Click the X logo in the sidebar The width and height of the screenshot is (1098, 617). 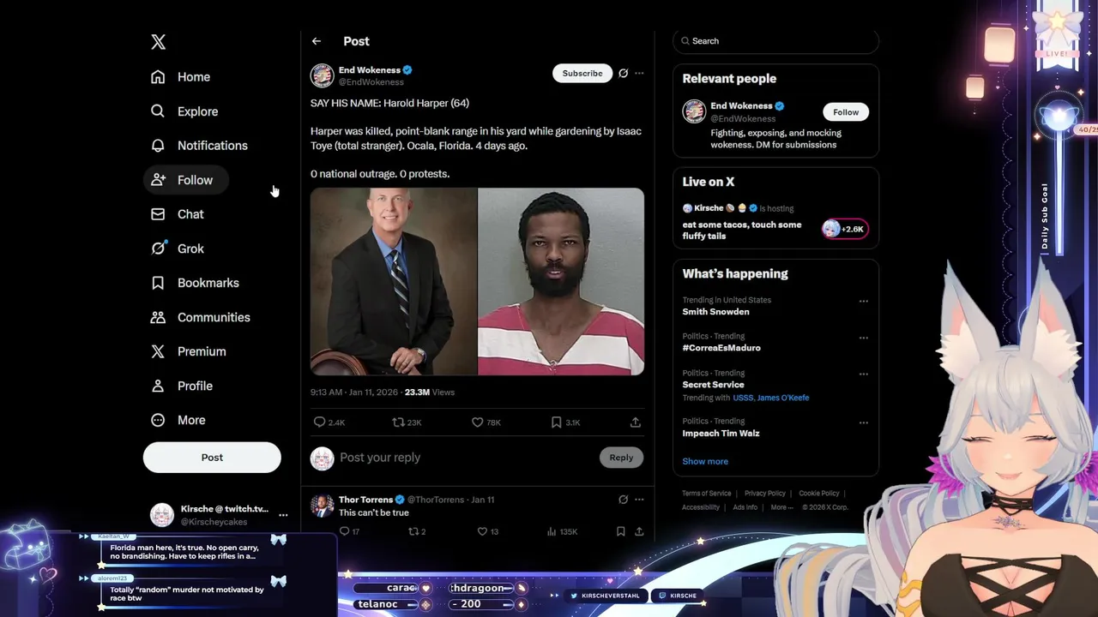coord(158,42)
